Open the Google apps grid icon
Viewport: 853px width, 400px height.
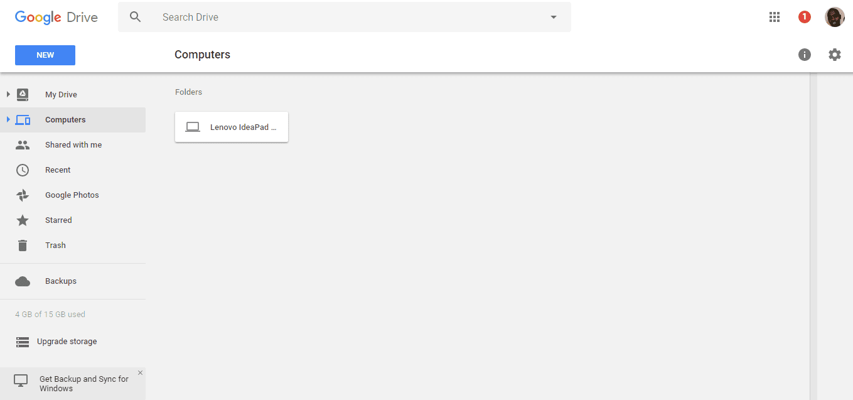tap(774, 17)
